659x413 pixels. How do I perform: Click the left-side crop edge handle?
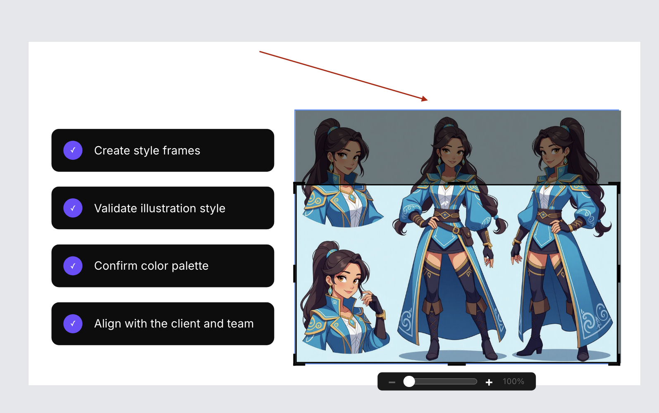pos(295,274)
